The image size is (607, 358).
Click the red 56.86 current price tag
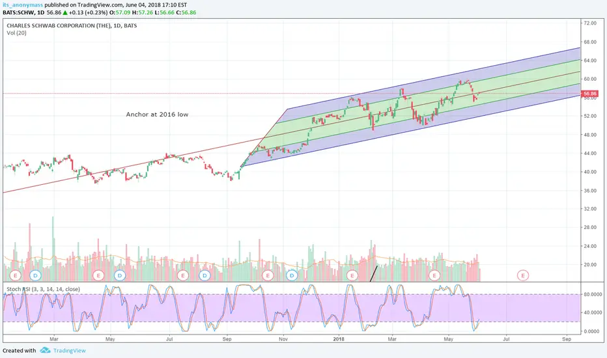pyautogui.click(x=590, y=94)
